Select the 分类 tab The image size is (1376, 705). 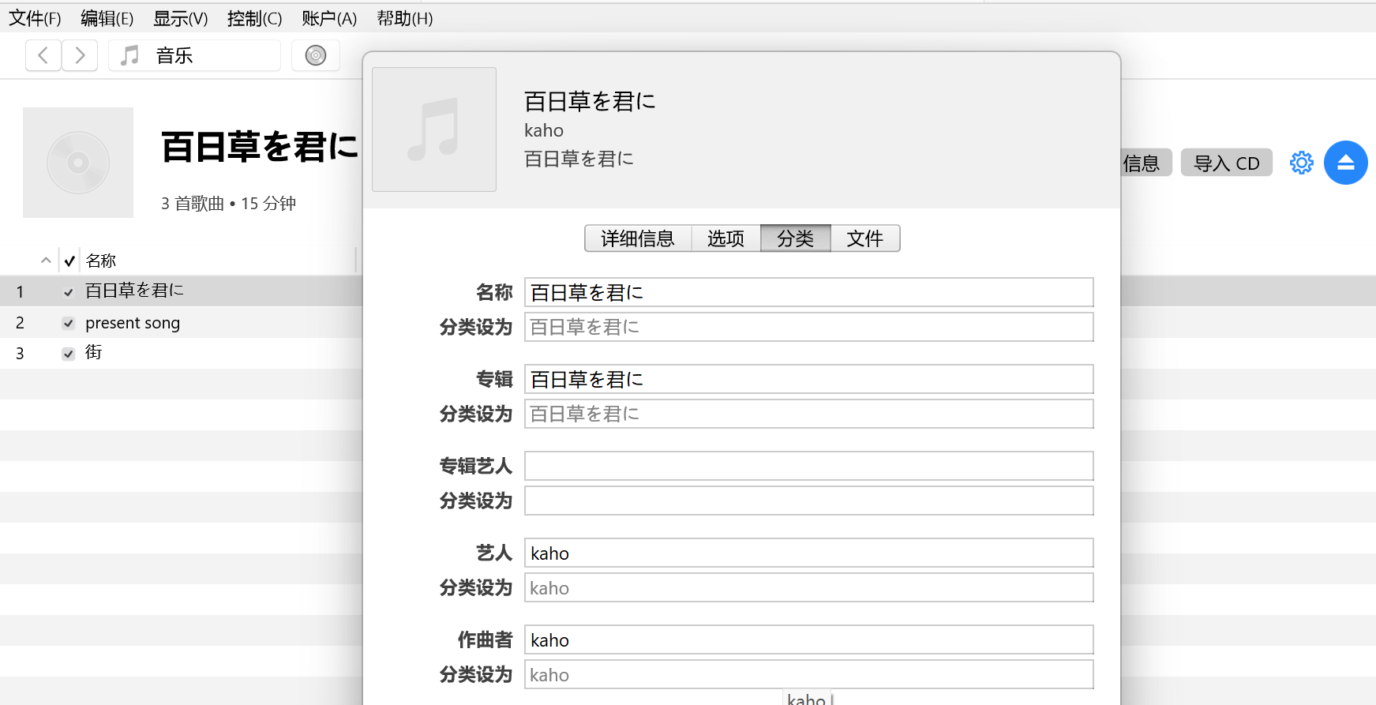796,238
